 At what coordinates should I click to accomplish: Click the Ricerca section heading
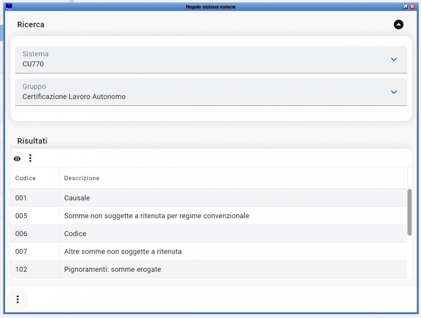(31, 25)
